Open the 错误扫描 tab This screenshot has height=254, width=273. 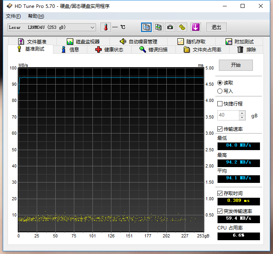pyautogui.click(x=153, y=50)
